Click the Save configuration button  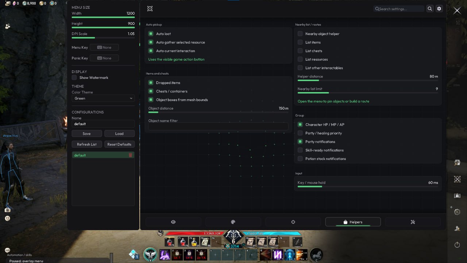tap(87, 134)
